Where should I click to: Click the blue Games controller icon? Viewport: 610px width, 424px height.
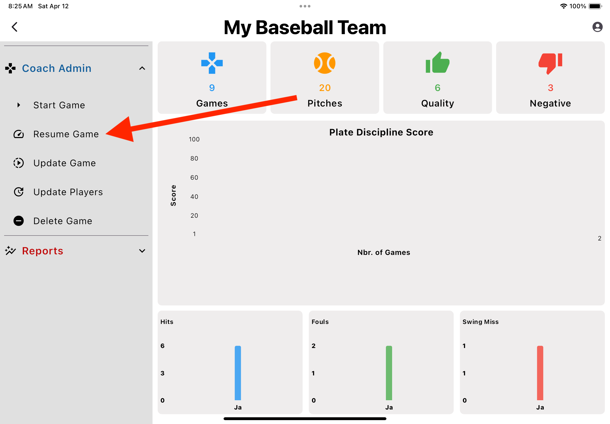tap(212, 63)
